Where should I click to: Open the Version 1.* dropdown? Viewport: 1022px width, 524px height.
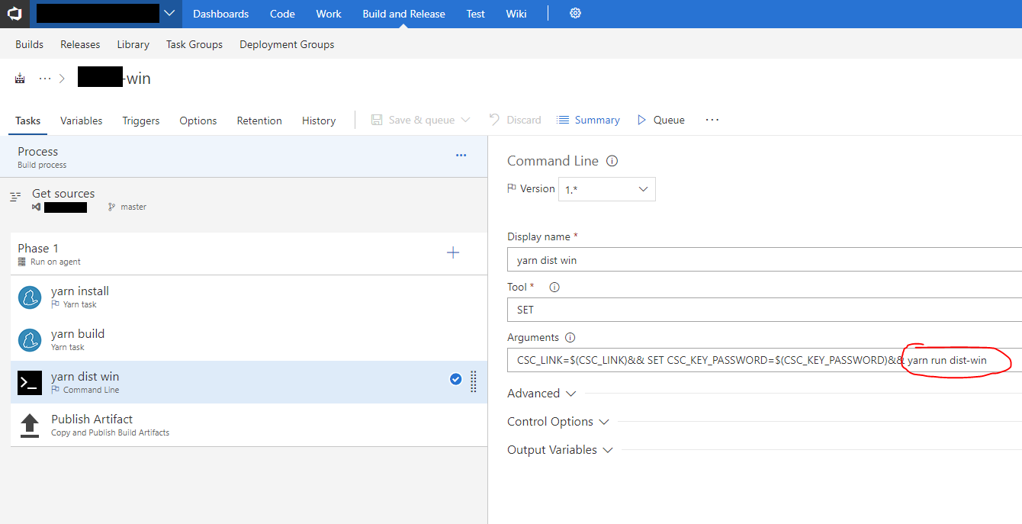tap(606, 189)
